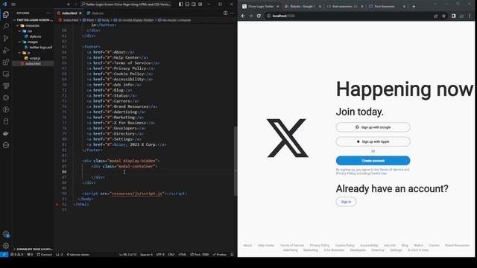Viewport: 477px width, 268px height.
Task: Open the Run and Debug view
Action: tap(6, 50)
